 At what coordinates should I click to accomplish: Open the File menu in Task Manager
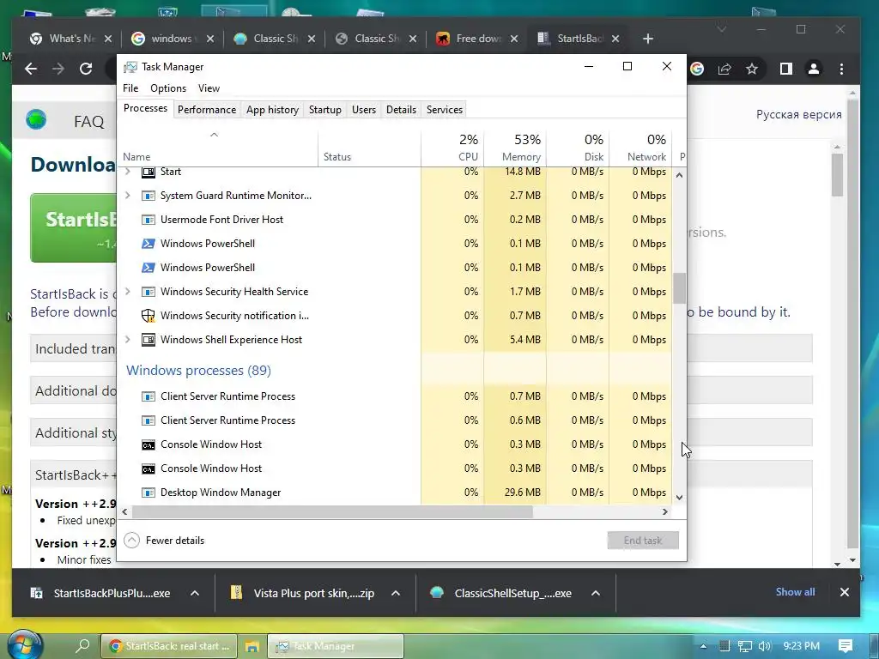point(130,88)
